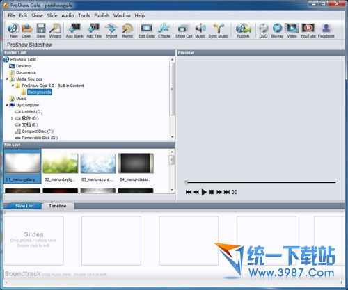Open the Slide menu

52,15
